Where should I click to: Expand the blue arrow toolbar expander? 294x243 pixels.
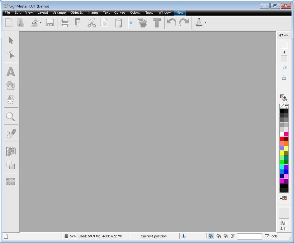click(131, 23)
